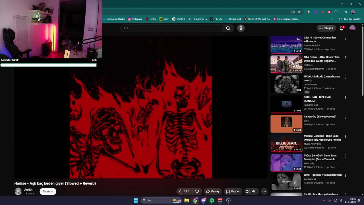Expand hidden bookmarks chevron
The height and width of the screenshot is (205, 364).
[332, 19]
